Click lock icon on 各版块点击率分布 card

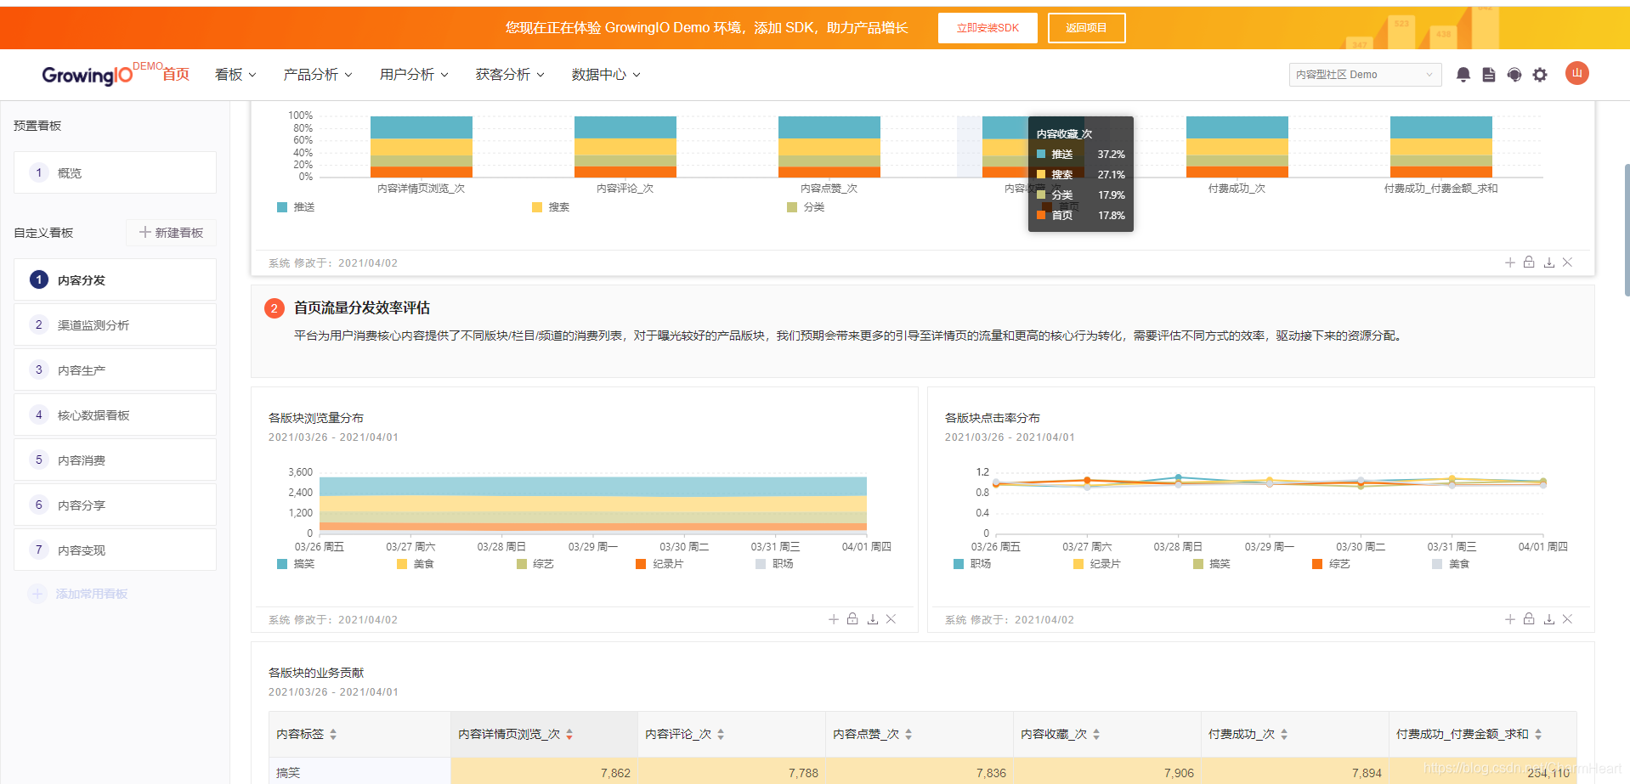pyautogui.click(x=1529, y=619)
